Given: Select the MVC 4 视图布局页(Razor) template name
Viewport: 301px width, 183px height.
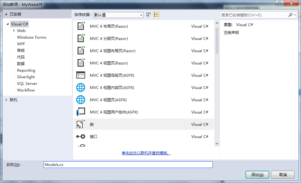Looking at the screenshot, I should click(x=113, y=51).
